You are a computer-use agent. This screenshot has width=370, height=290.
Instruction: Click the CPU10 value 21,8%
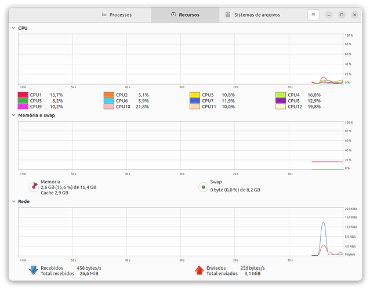142,107
